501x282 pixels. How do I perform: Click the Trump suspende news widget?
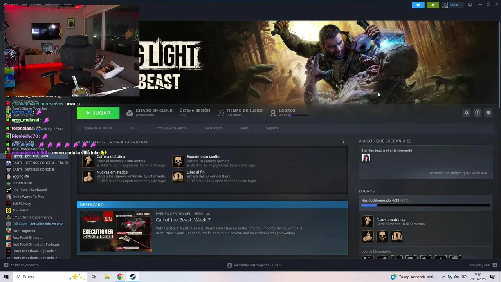pos(413,277)
